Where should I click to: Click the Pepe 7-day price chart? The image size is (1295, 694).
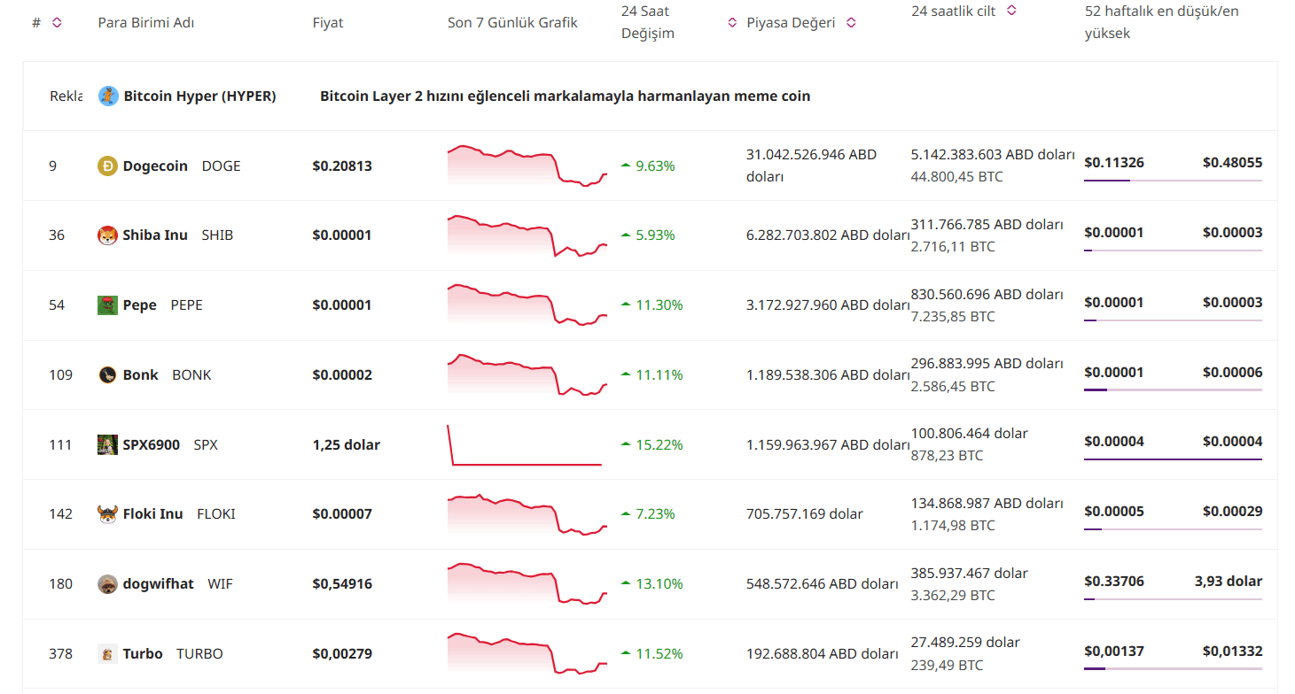click(527, 305)
